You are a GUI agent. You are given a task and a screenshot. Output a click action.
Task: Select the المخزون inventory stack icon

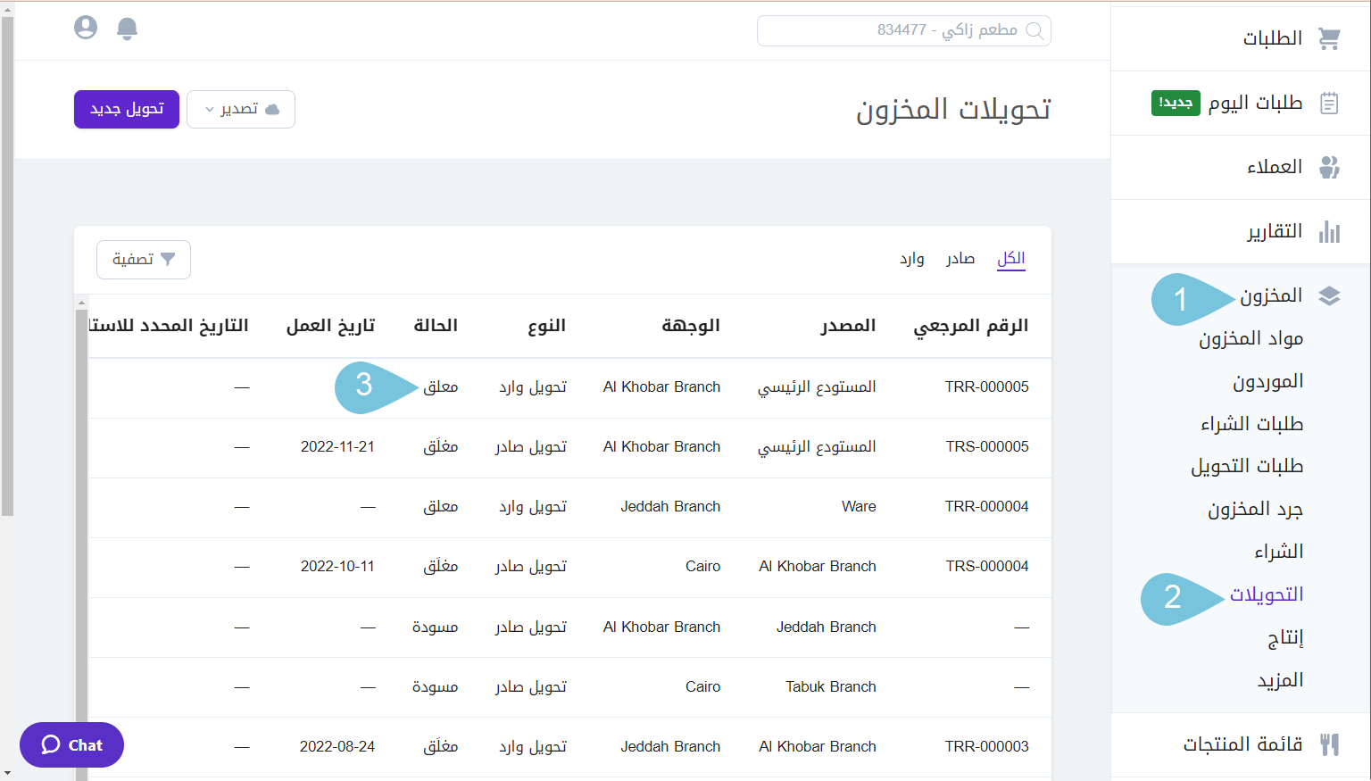(1329, 295)
